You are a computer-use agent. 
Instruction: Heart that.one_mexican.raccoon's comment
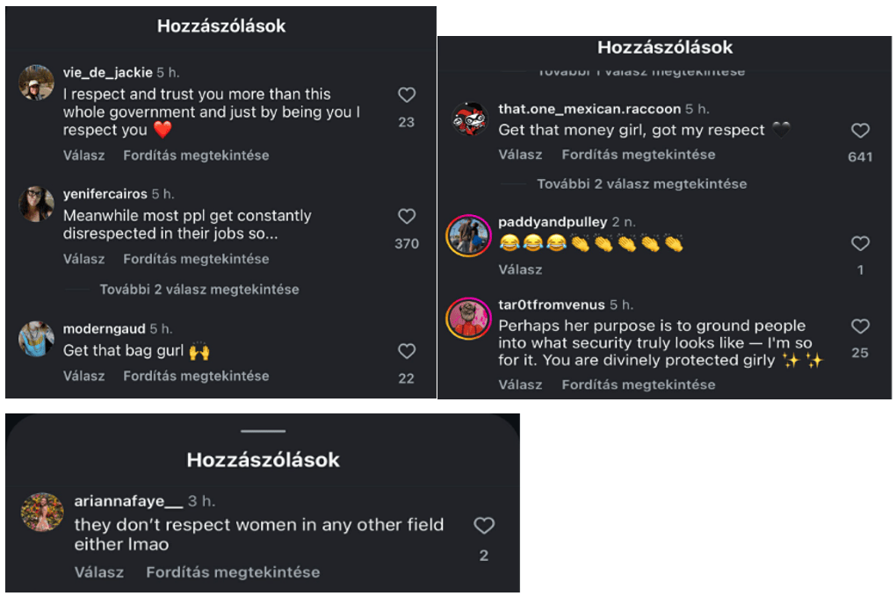860,131
